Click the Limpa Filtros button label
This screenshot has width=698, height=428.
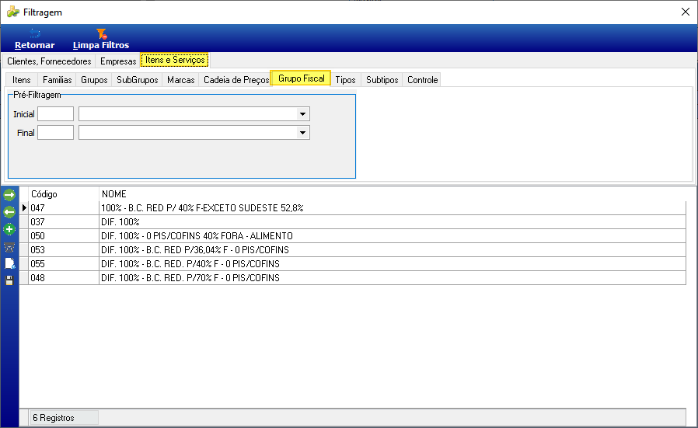coord(101,45)
